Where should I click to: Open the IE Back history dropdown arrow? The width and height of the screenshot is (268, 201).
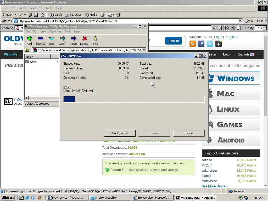coord(15,15)
